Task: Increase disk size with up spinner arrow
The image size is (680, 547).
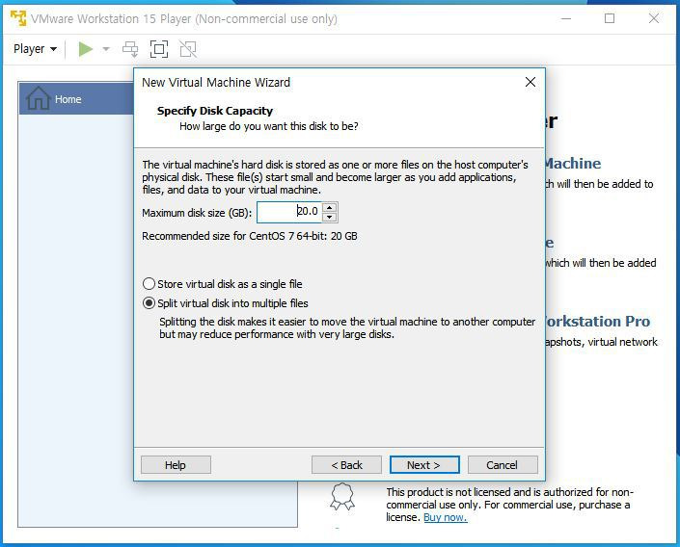Action: click(x=330, y=207)
